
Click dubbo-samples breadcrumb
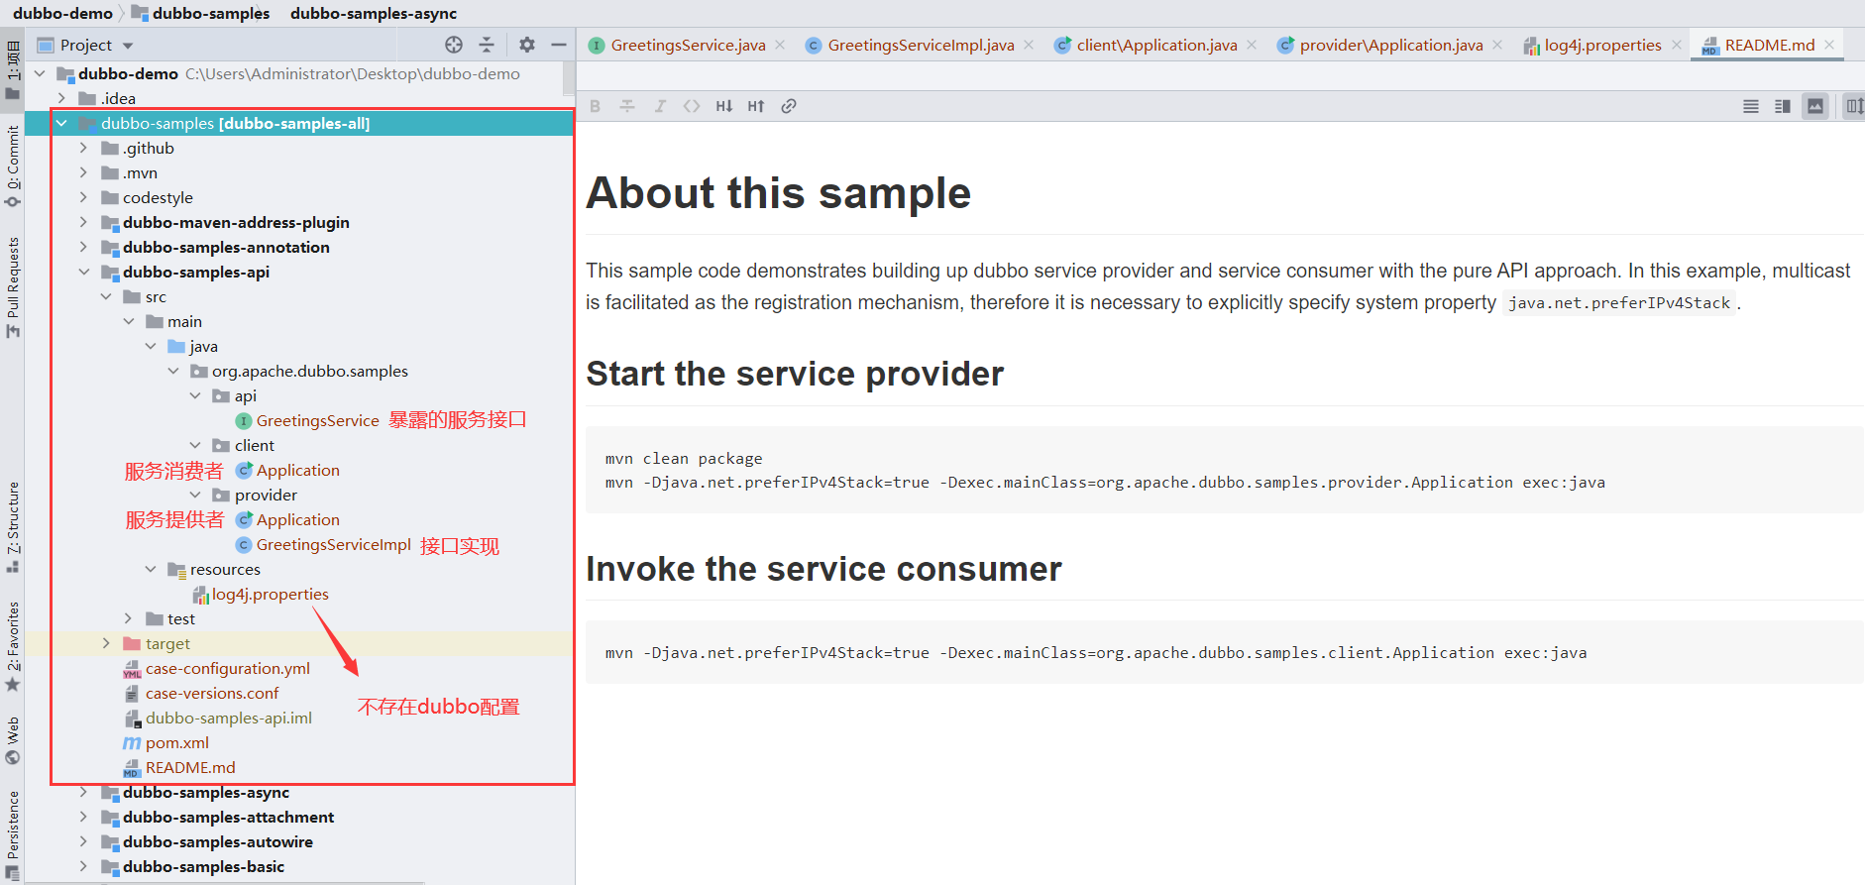[211, 13]
